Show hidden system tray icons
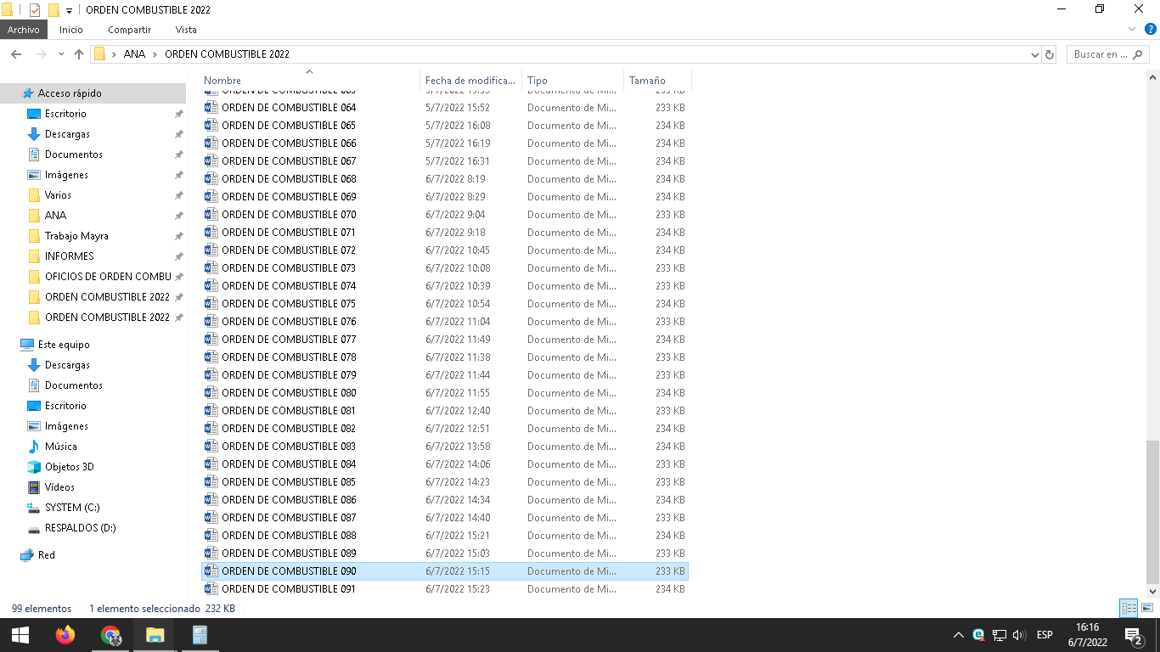1160x652 pixels. click(x=959, y=635)
